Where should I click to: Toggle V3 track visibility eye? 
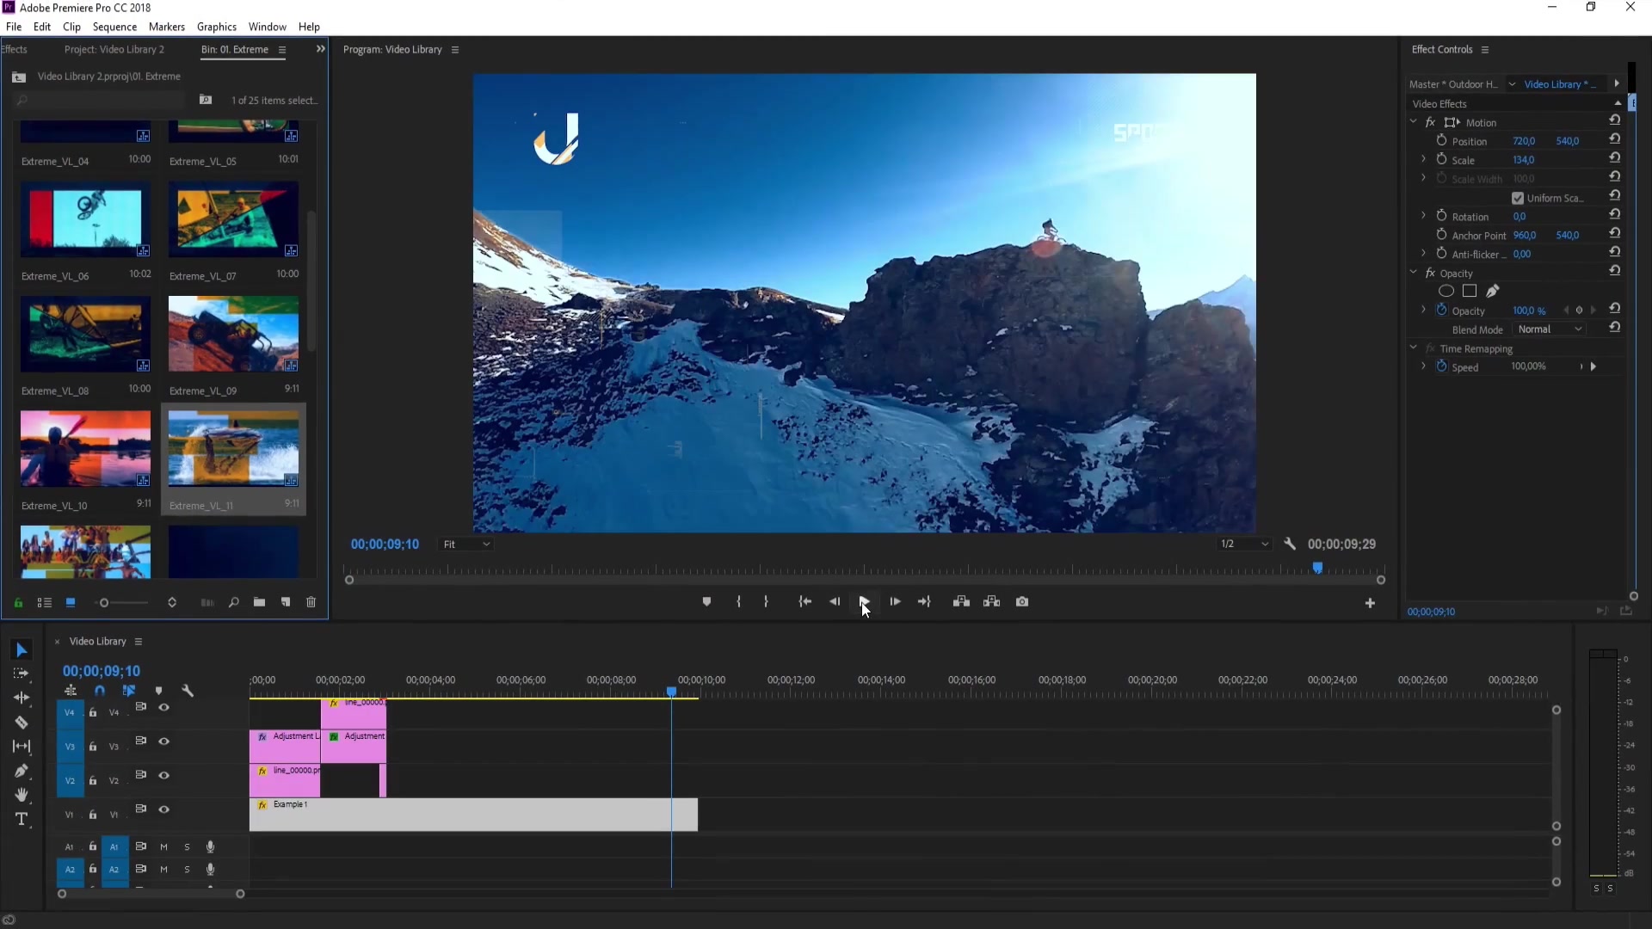[163, 741]
